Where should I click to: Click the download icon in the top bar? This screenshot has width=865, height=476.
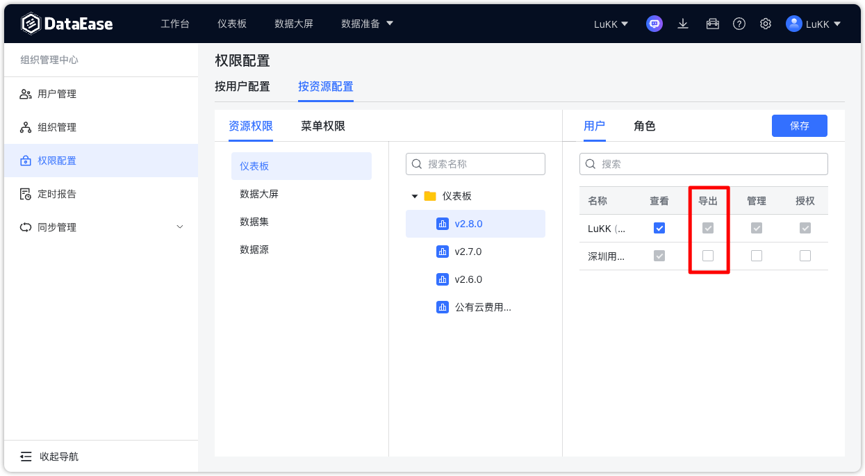coord(683,23)
